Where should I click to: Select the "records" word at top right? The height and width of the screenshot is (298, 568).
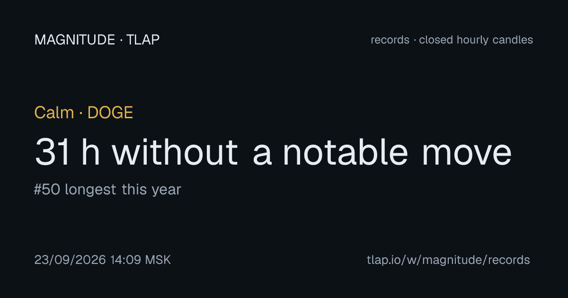(390, 40)
